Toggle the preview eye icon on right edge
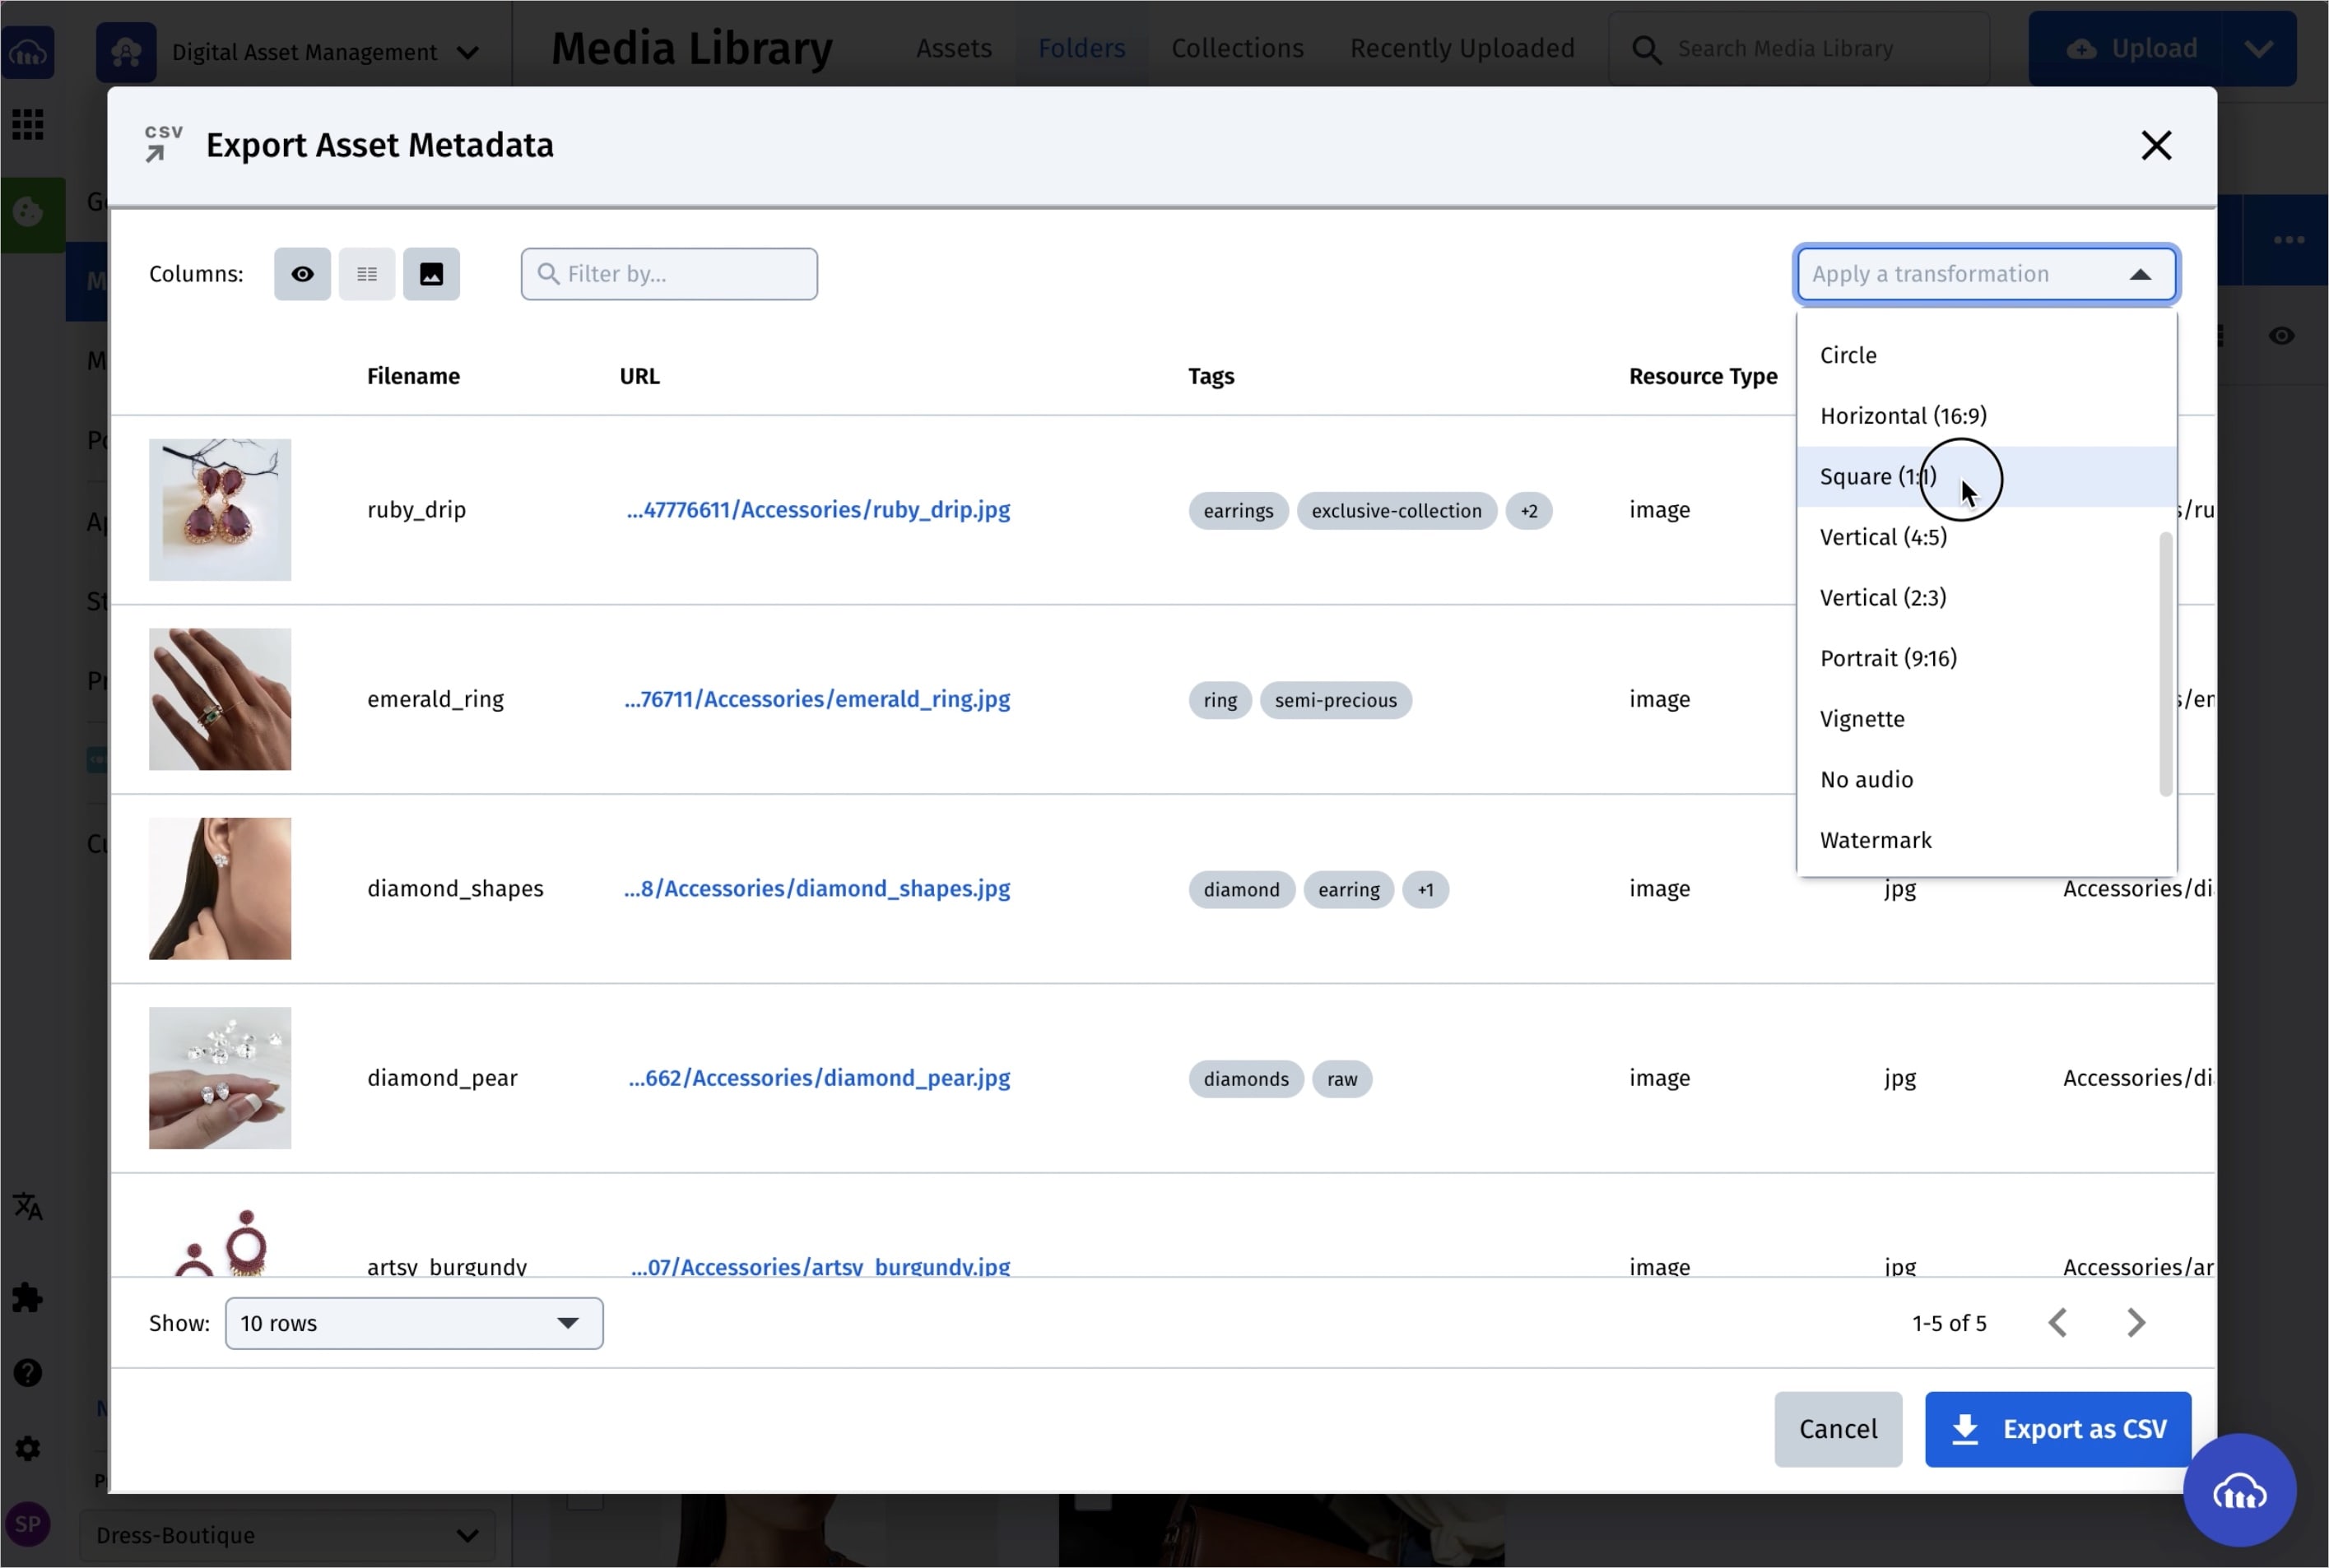2329x1568 pixels. 2282,336
